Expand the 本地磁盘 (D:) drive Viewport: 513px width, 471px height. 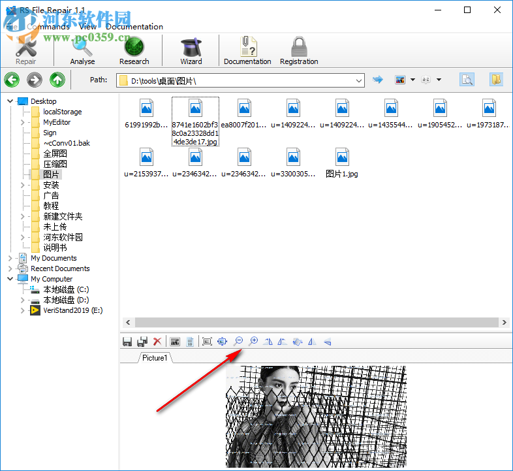tap(22, 300)
